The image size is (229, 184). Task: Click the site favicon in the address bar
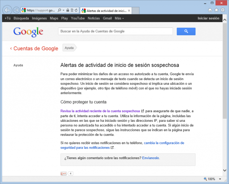click(x=24, y=10)
